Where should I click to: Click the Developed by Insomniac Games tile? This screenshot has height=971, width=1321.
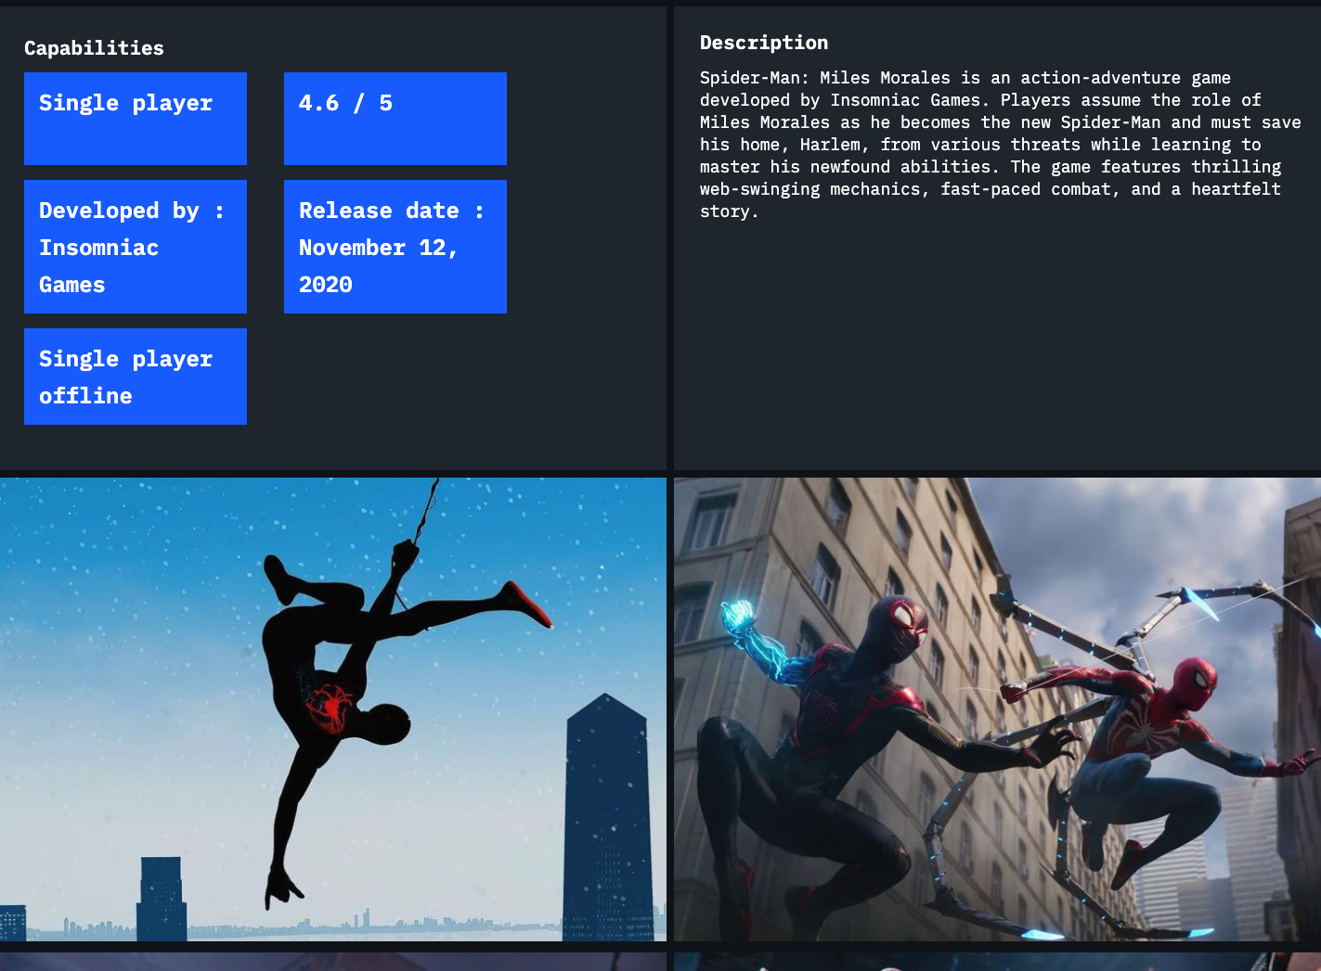pos(136,247)
